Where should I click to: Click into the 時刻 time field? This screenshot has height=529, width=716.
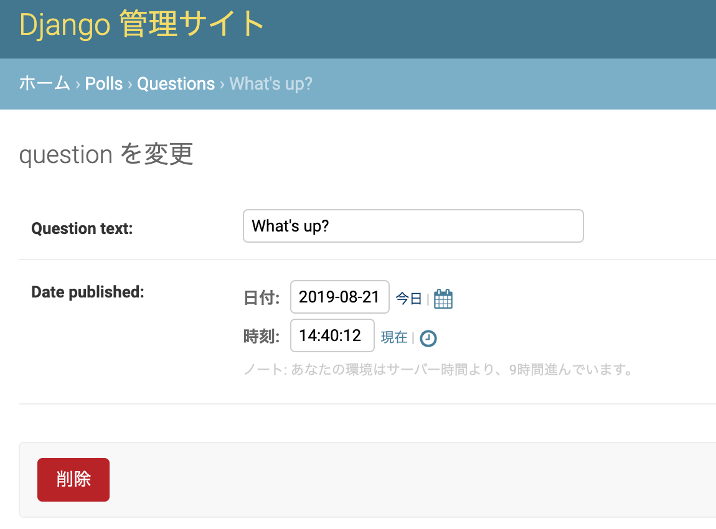pyautogui.click(x=332, y=335)
